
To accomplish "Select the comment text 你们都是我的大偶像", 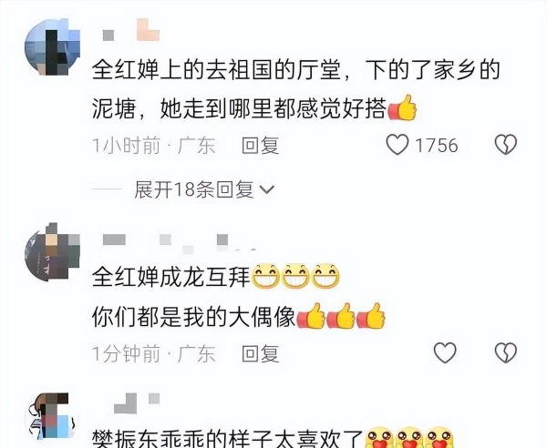I will [x=194, y=317].
